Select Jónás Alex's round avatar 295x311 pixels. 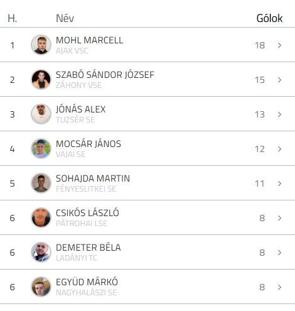click(x=41, y=114)
